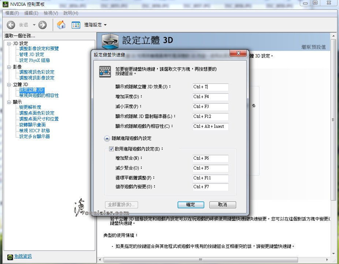The image size is (339, 264).
Task: Open the back history dropdown arrow
Action: (x=34, y=25)
